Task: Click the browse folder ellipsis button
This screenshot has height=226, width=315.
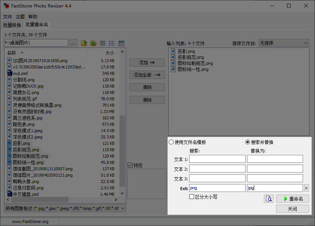Action: (x=73, y=43)
